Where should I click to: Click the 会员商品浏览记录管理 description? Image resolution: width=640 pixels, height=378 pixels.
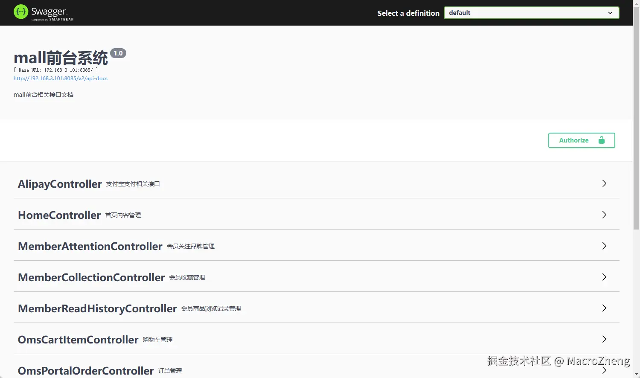pyautogui.click(x=211, y=308)
